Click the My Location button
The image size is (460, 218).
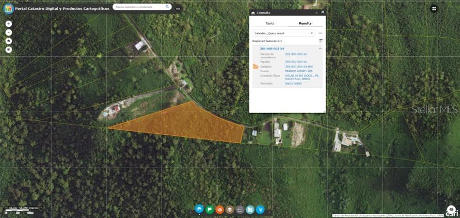point(9,50)
